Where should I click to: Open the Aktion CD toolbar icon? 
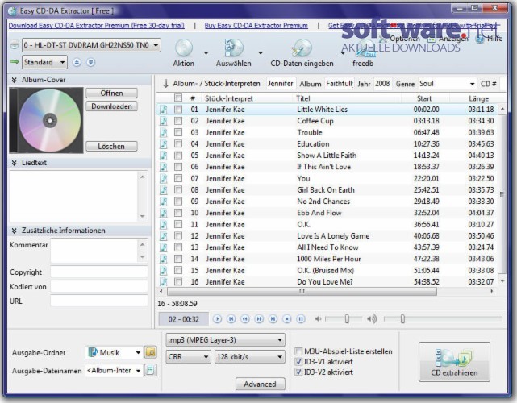click(184, 48)
